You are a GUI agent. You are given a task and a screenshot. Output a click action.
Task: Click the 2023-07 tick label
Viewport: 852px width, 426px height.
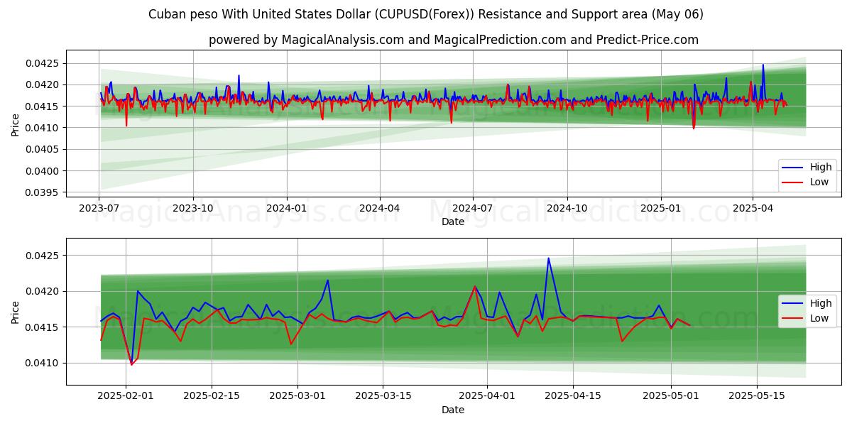tap(99, 209)
